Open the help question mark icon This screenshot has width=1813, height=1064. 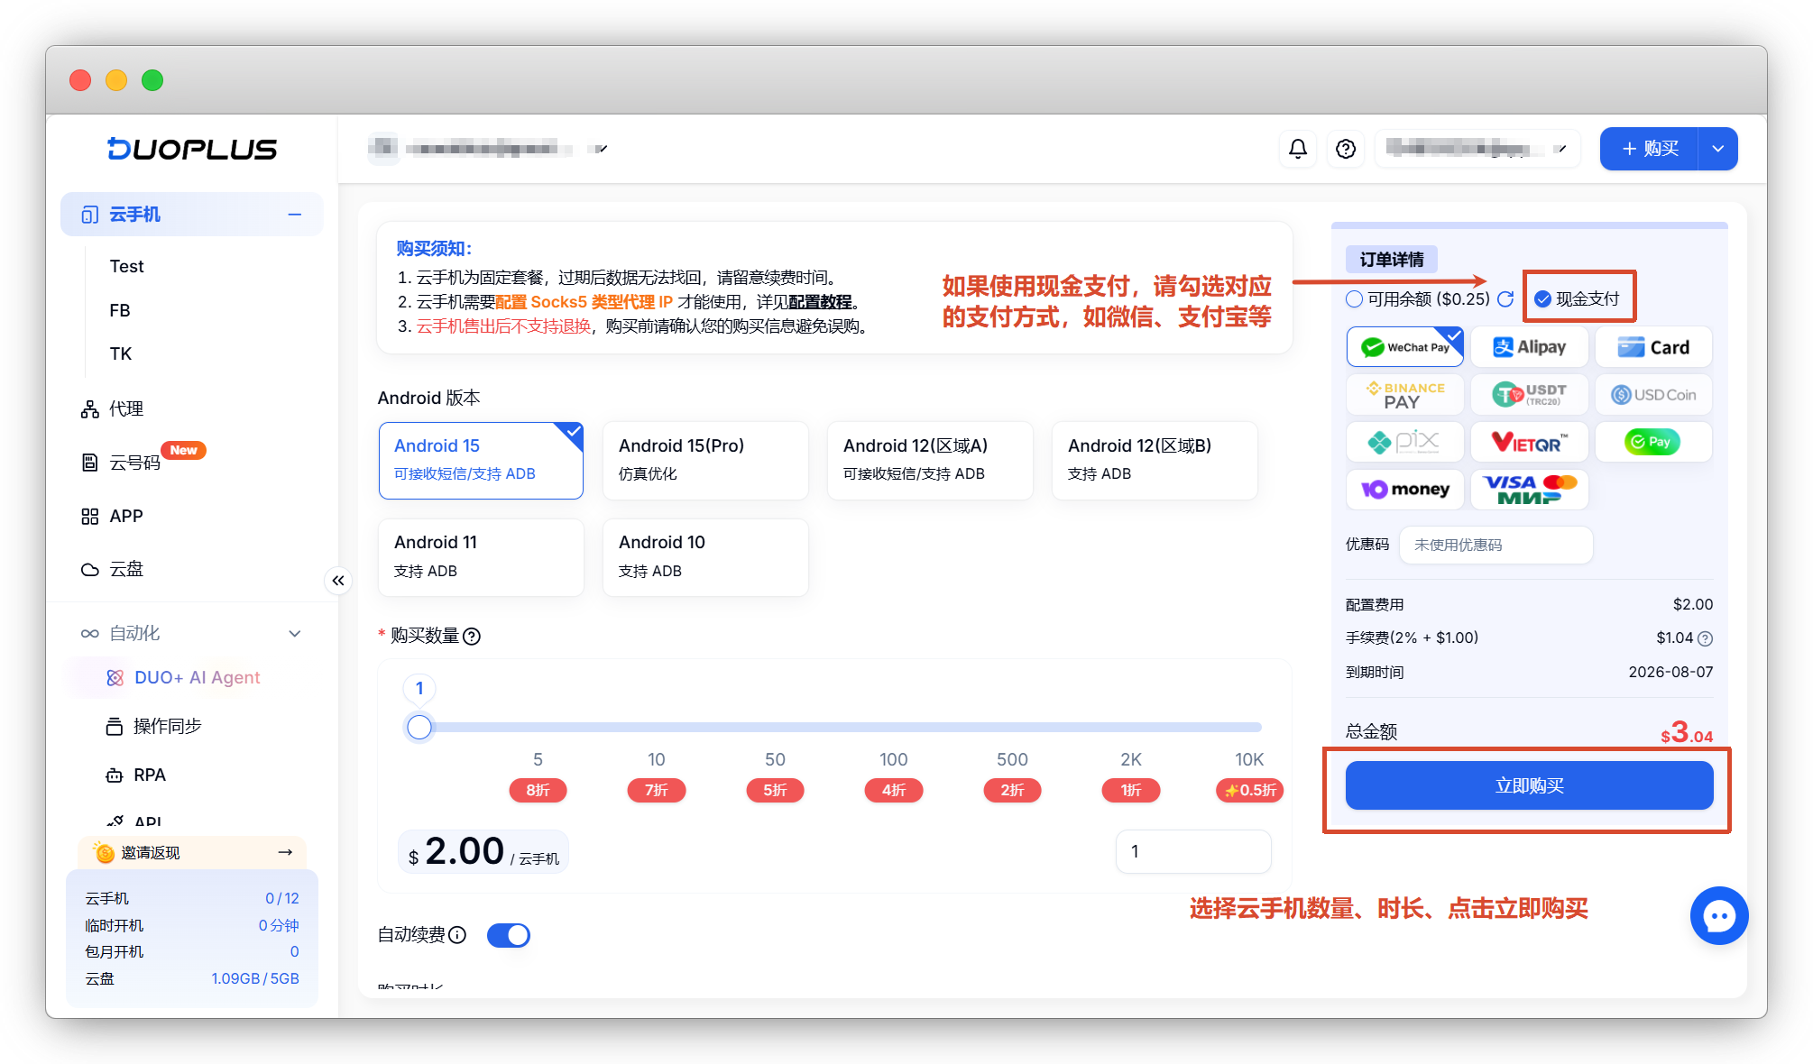[x=1346, y=149]
